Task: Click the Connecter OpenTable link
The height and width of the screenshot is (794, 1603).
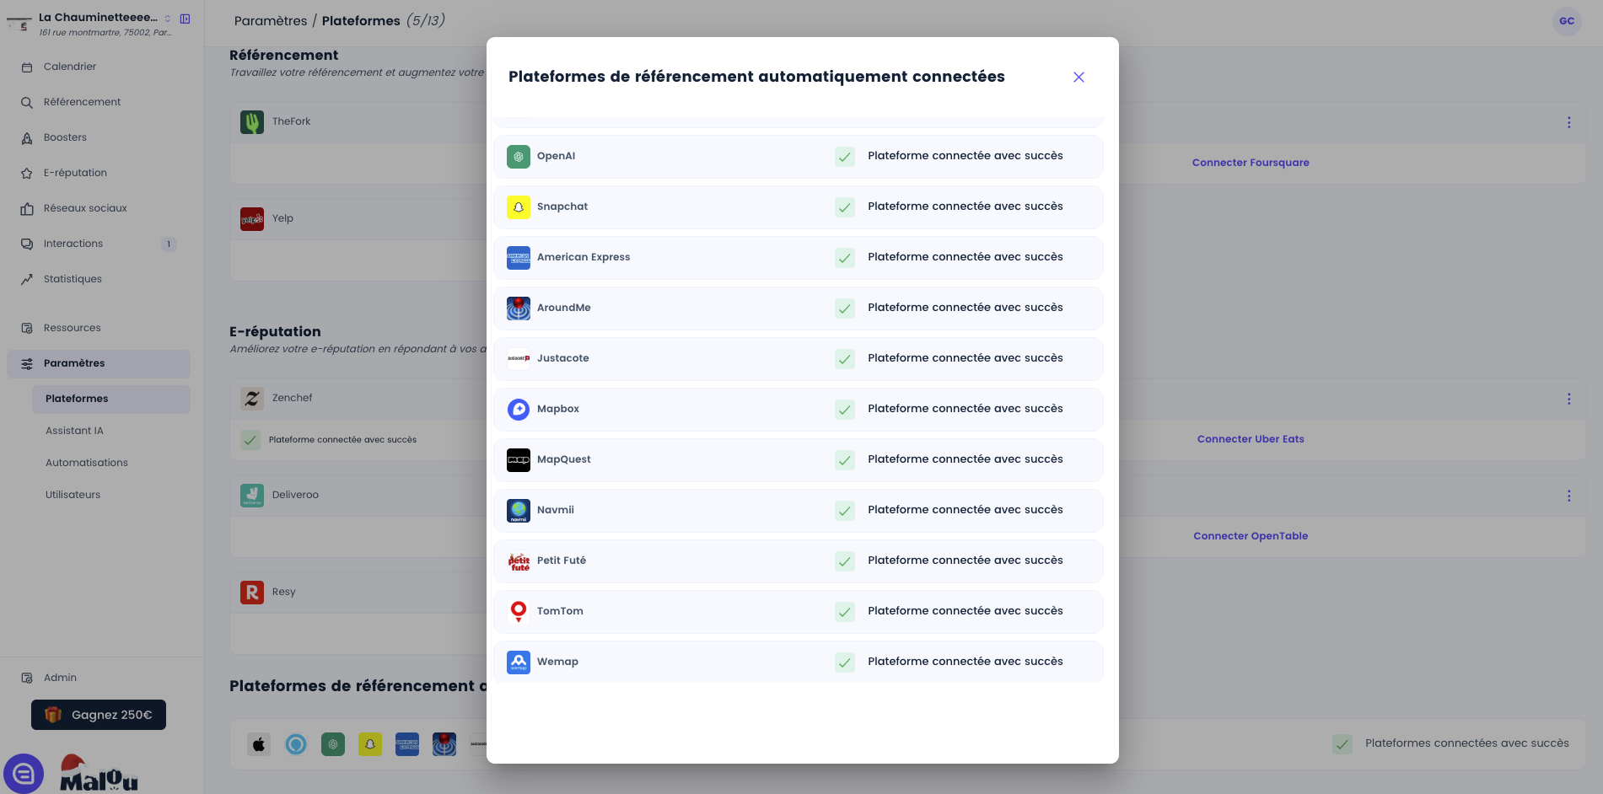Action: click(1251, 536)
